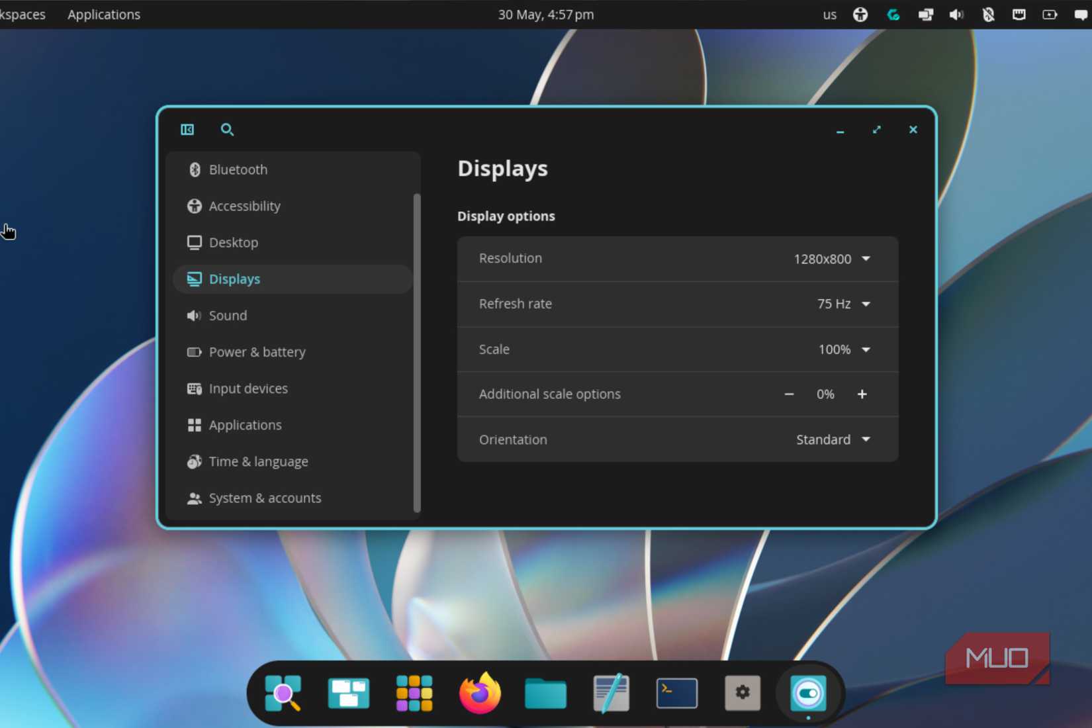Open the settings search magnifier
Screen dimensions: 1092x728
(227, 130)
